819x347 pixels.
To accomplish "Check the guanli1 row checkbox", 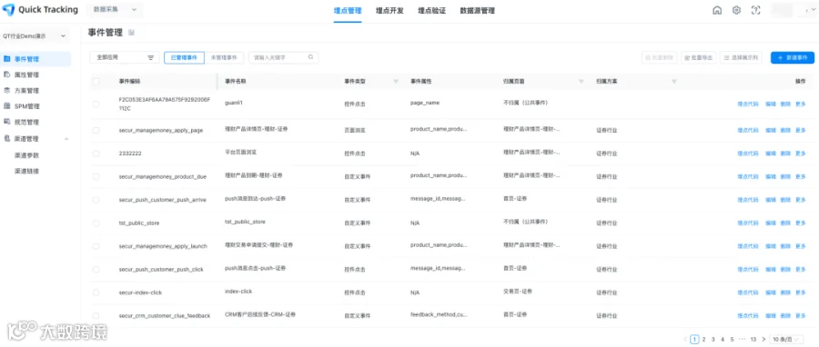I will [96, 104].
